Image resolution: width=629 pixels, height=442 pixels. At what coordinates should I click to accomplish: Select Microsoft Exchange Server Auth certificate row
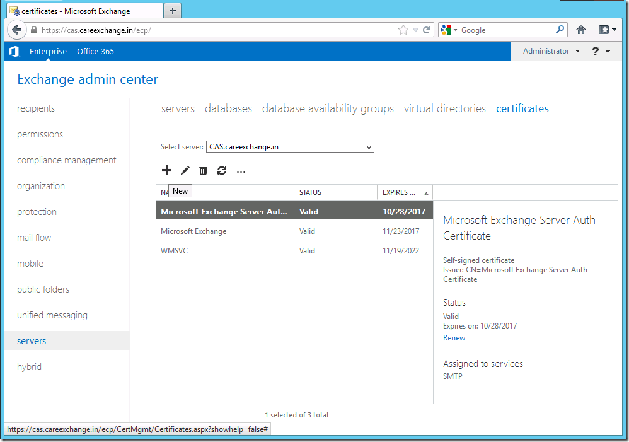[294, 212]
